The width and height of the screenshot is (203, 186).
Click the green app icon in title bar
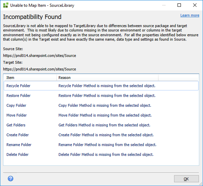[5, 5]
